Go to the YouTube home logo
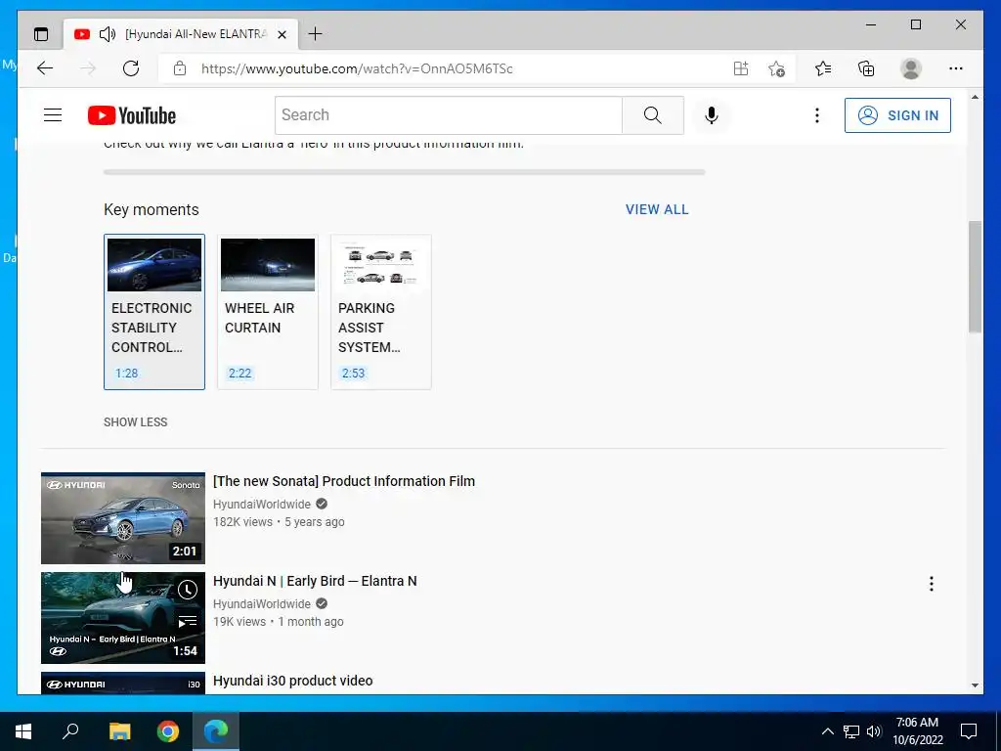The image size is (1001, 751). [132, 115]
